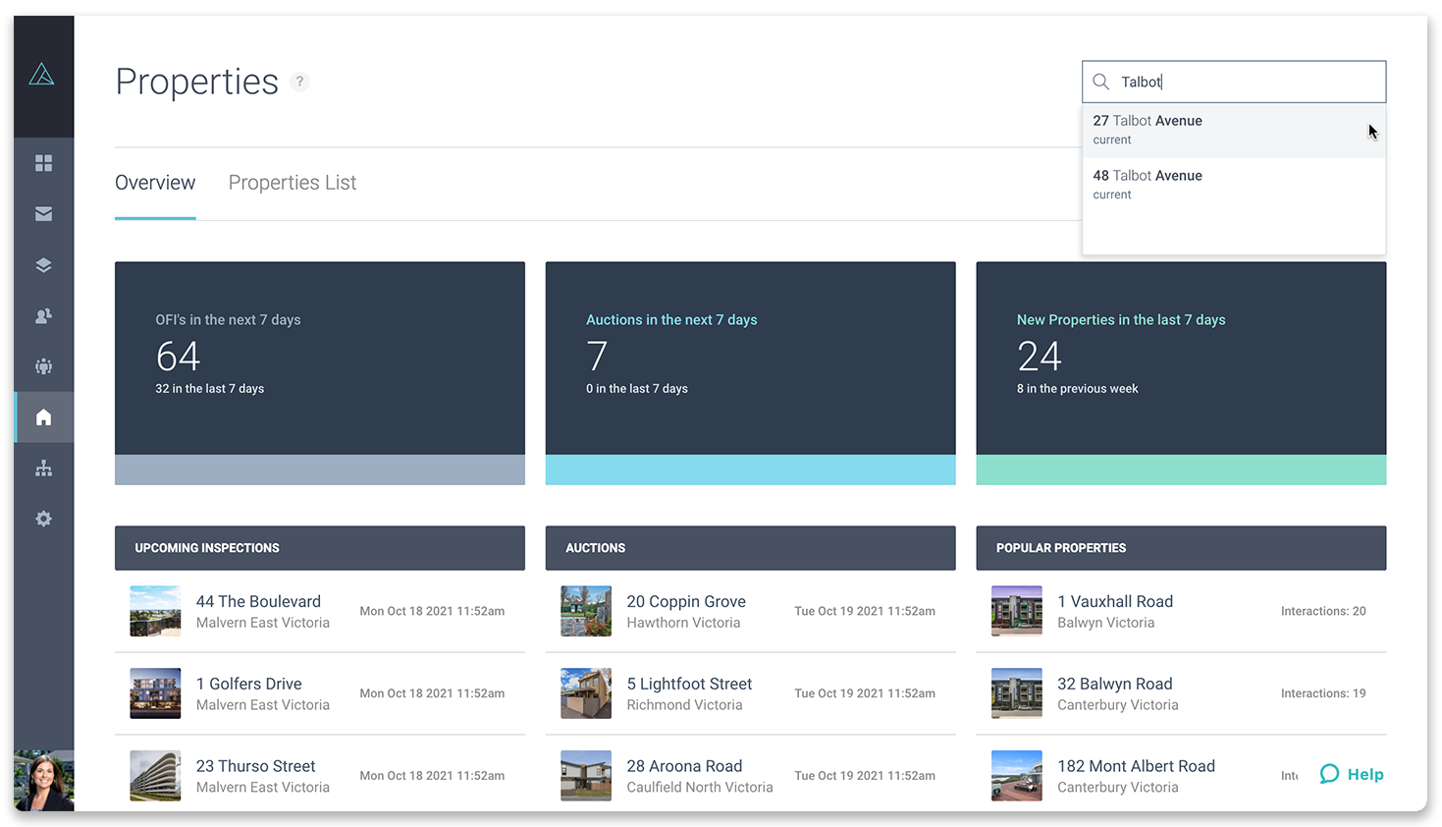Click the 28 Aroona Road thumbnail
This screenshot has width=1442, height=827.
(x=586, y=776)
